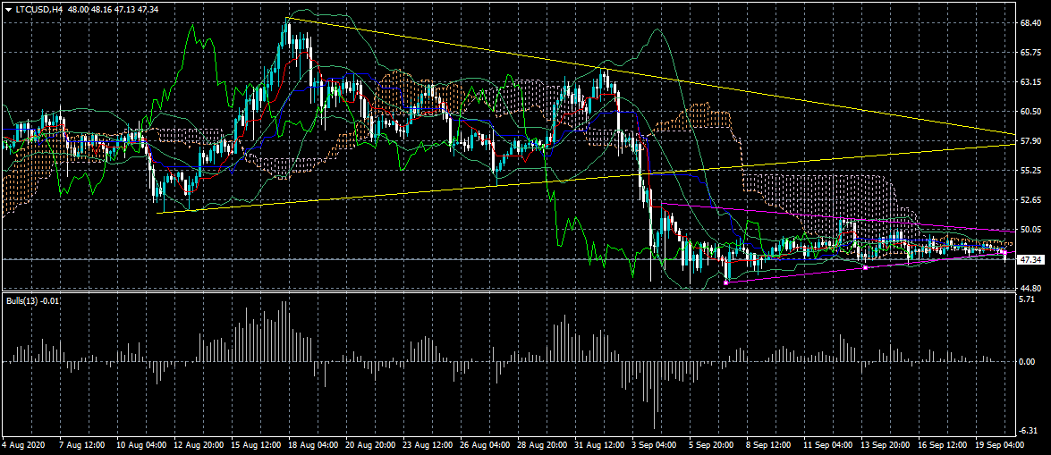
Task: Click the 7 Aug 12:00 time label
Action: 81,444
